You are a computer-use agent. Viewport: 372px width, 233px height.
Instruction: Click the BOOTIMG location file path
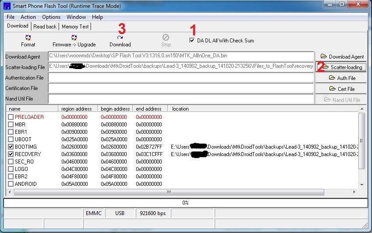(x=265, y=147)
